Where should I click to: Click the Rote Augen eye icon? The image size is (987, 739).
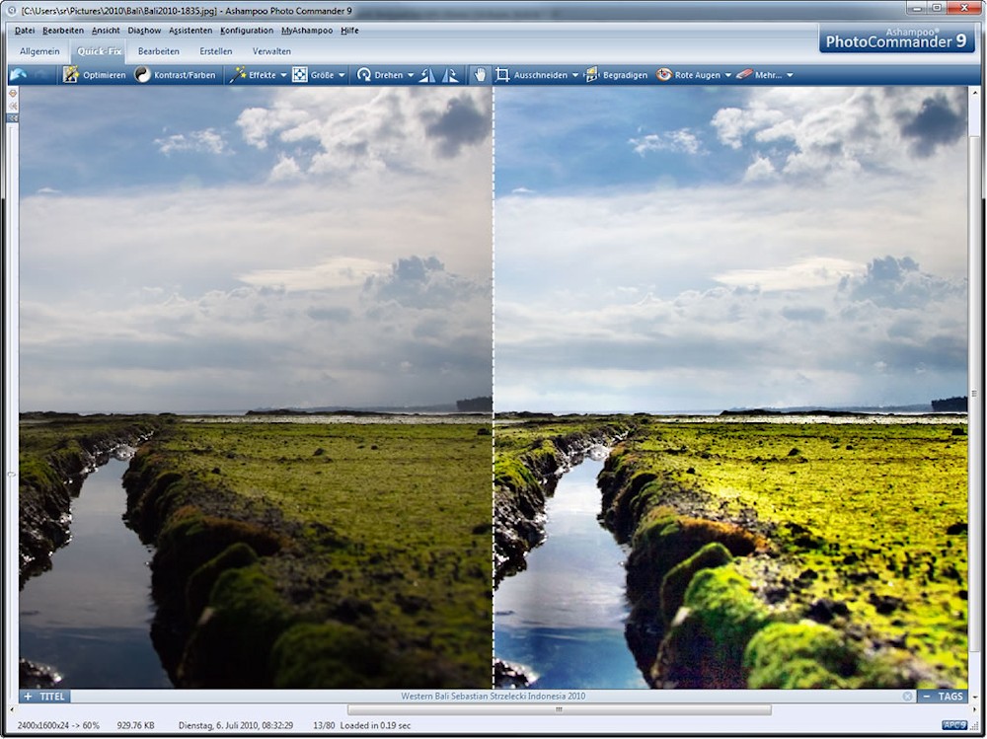[x=664, y=75]
